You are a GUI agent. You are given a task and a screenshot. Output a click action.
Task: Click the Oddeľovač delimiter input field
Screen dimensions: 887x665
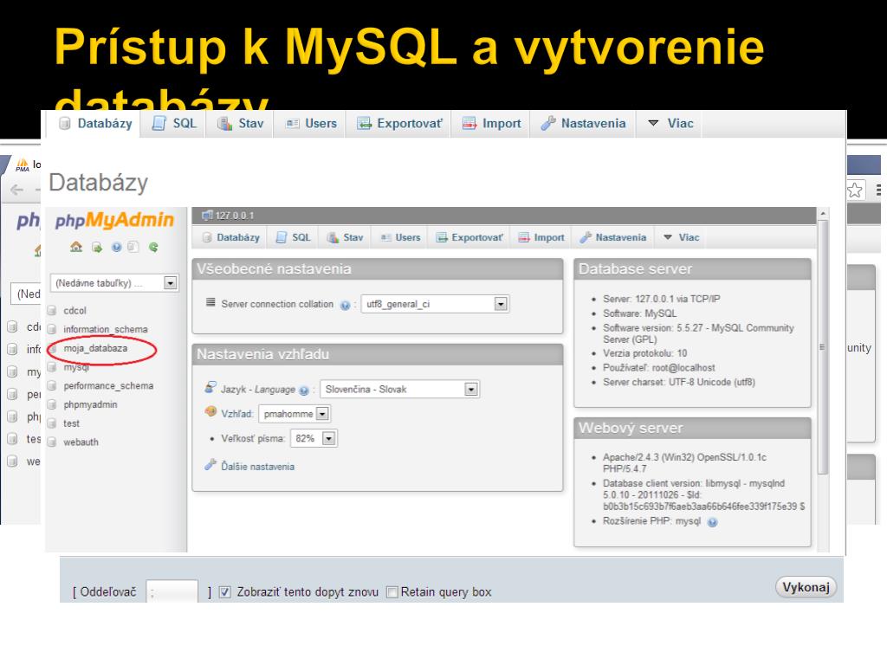click(x=172, y=591)
